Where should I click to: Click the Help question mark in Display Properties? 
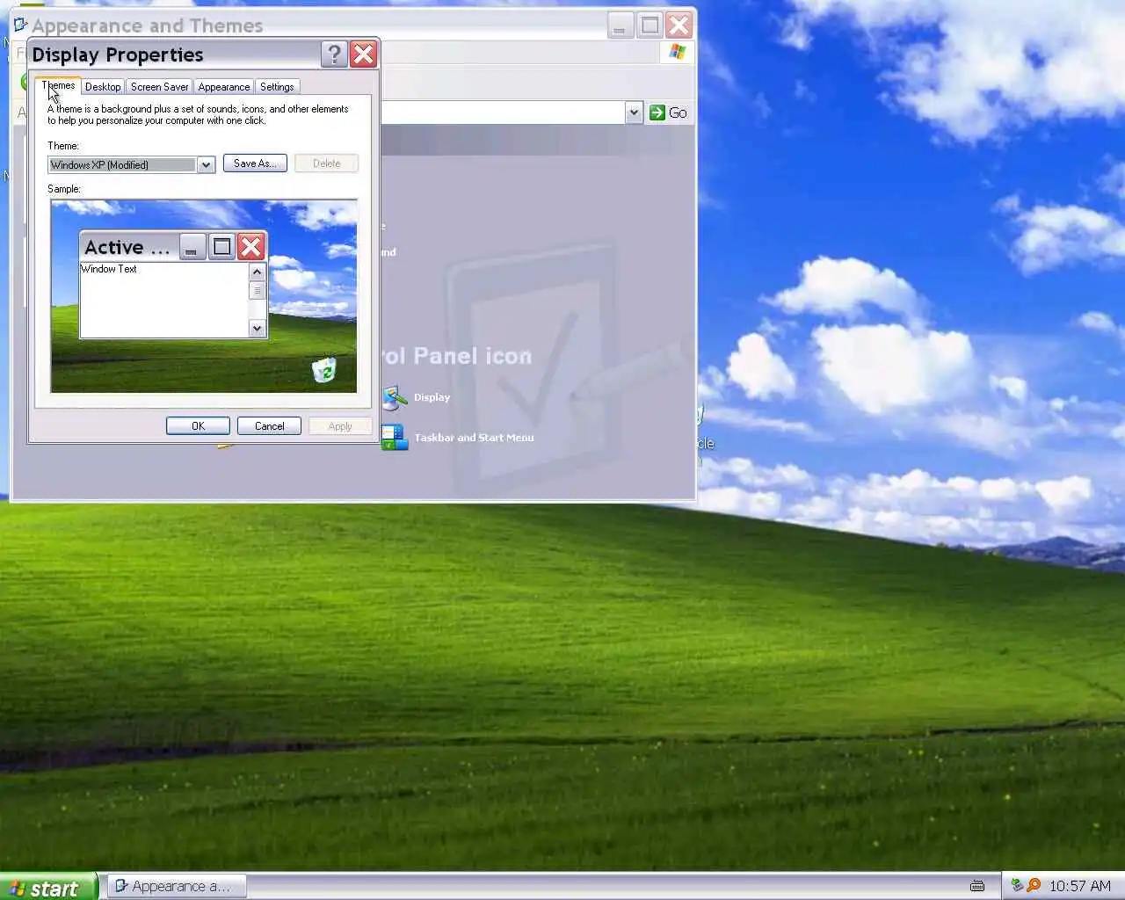[x=334, y=54]
